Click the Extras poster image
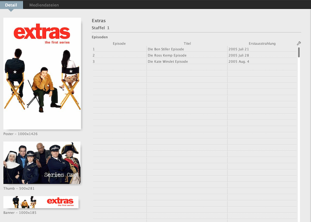The image size is (311, 222). click(x=42, y=73)
